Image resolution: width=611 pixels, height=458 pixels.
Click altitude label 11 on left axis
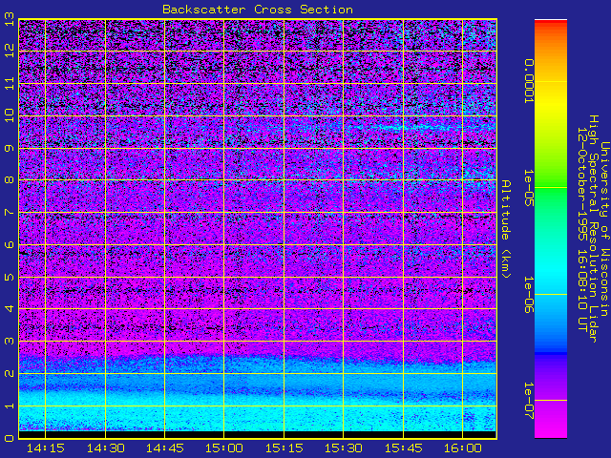point(10,83)
